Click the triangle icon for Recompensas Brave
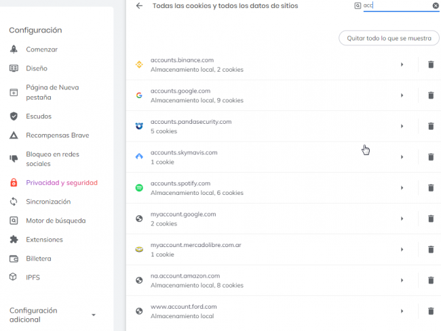The image size is (441, 331). pos(14,135)
